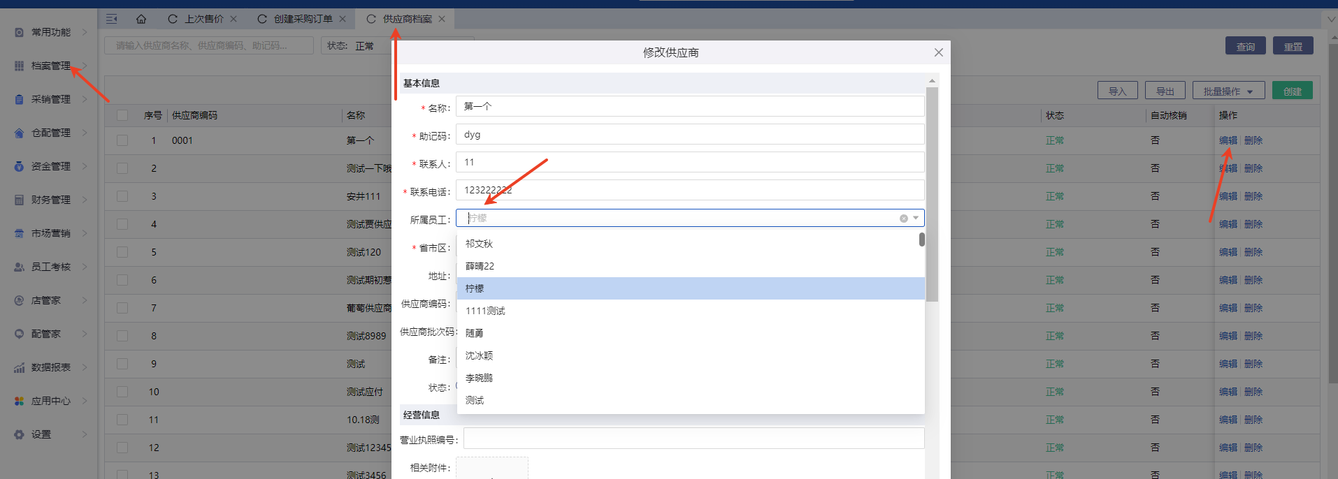The height and width of the screenshot is (479, 1338).
Task: Select 薛晴22 from the employee dropdown list
Action: (x=480, y=266)
